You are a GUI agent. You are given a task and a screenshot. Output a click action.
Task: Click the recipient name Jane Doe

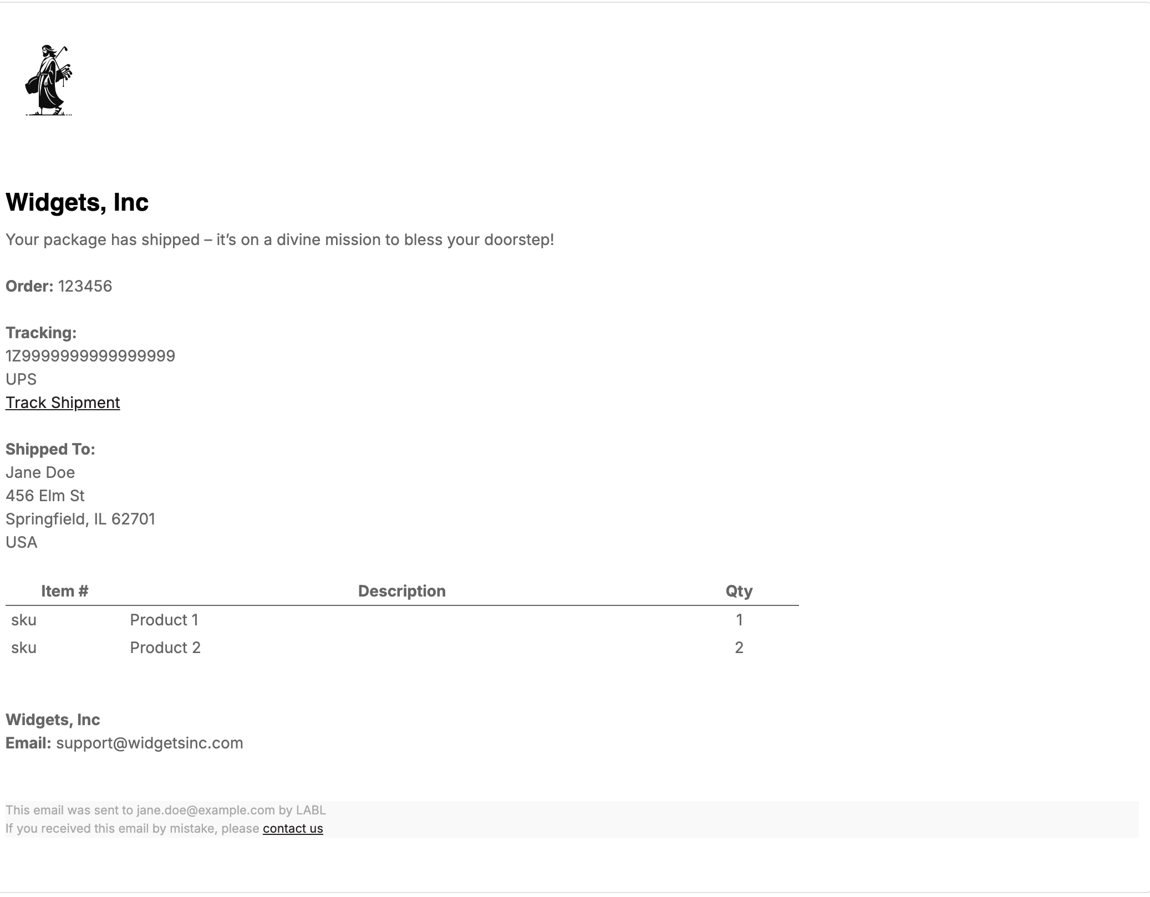coord(40,472)
